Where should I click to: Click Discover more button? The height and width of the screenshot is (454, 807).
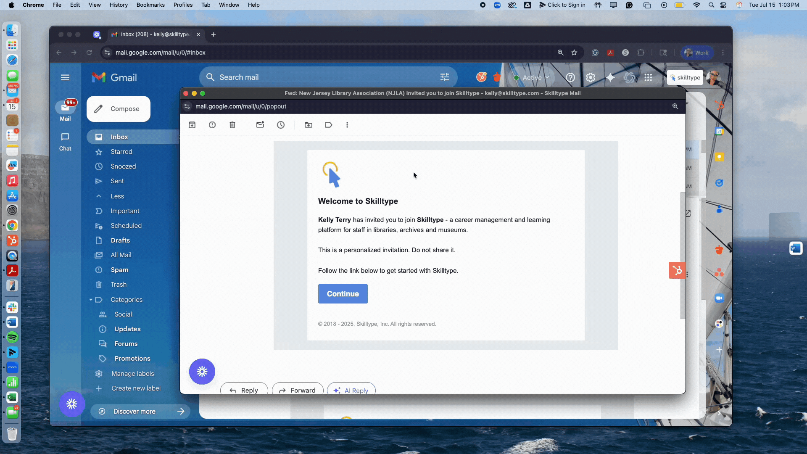coord(140,412)
